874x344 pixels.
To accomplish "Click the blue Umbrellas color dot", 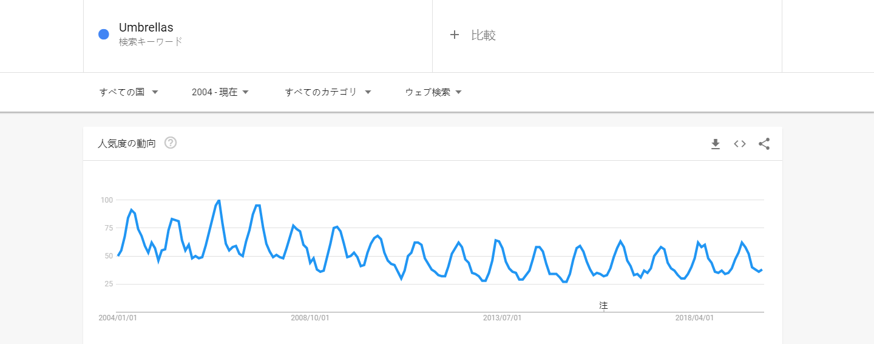I will point(104,34).
